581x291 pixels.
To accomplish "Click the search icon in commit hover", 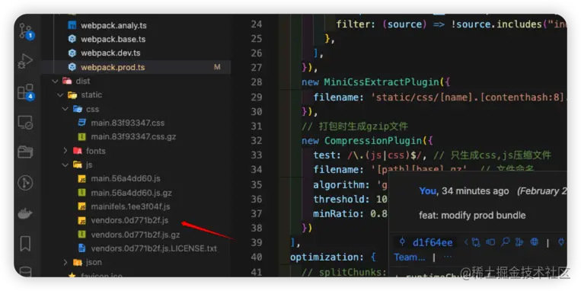I will 505,242.
